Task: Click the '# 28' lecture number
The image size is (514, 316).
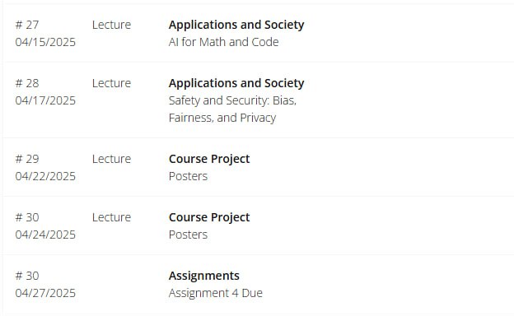Action: click(x=27, y=83)
